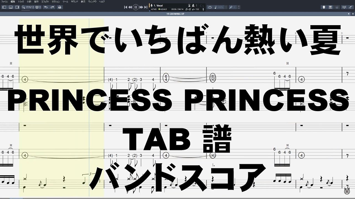This screenshot has width=355, height=199.
Task: Toggle the right inspector panel
Action: coord(17,7)
